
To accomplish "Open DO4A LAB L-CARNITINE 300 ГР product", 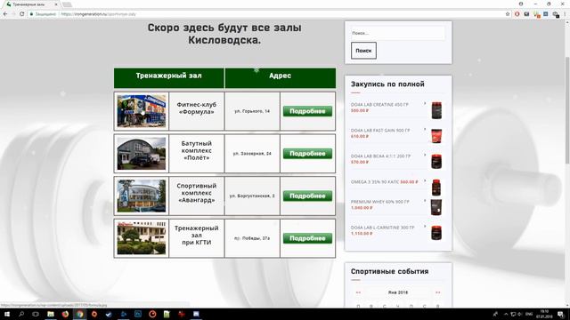I will pyautogui.click(x=382, y=228).
